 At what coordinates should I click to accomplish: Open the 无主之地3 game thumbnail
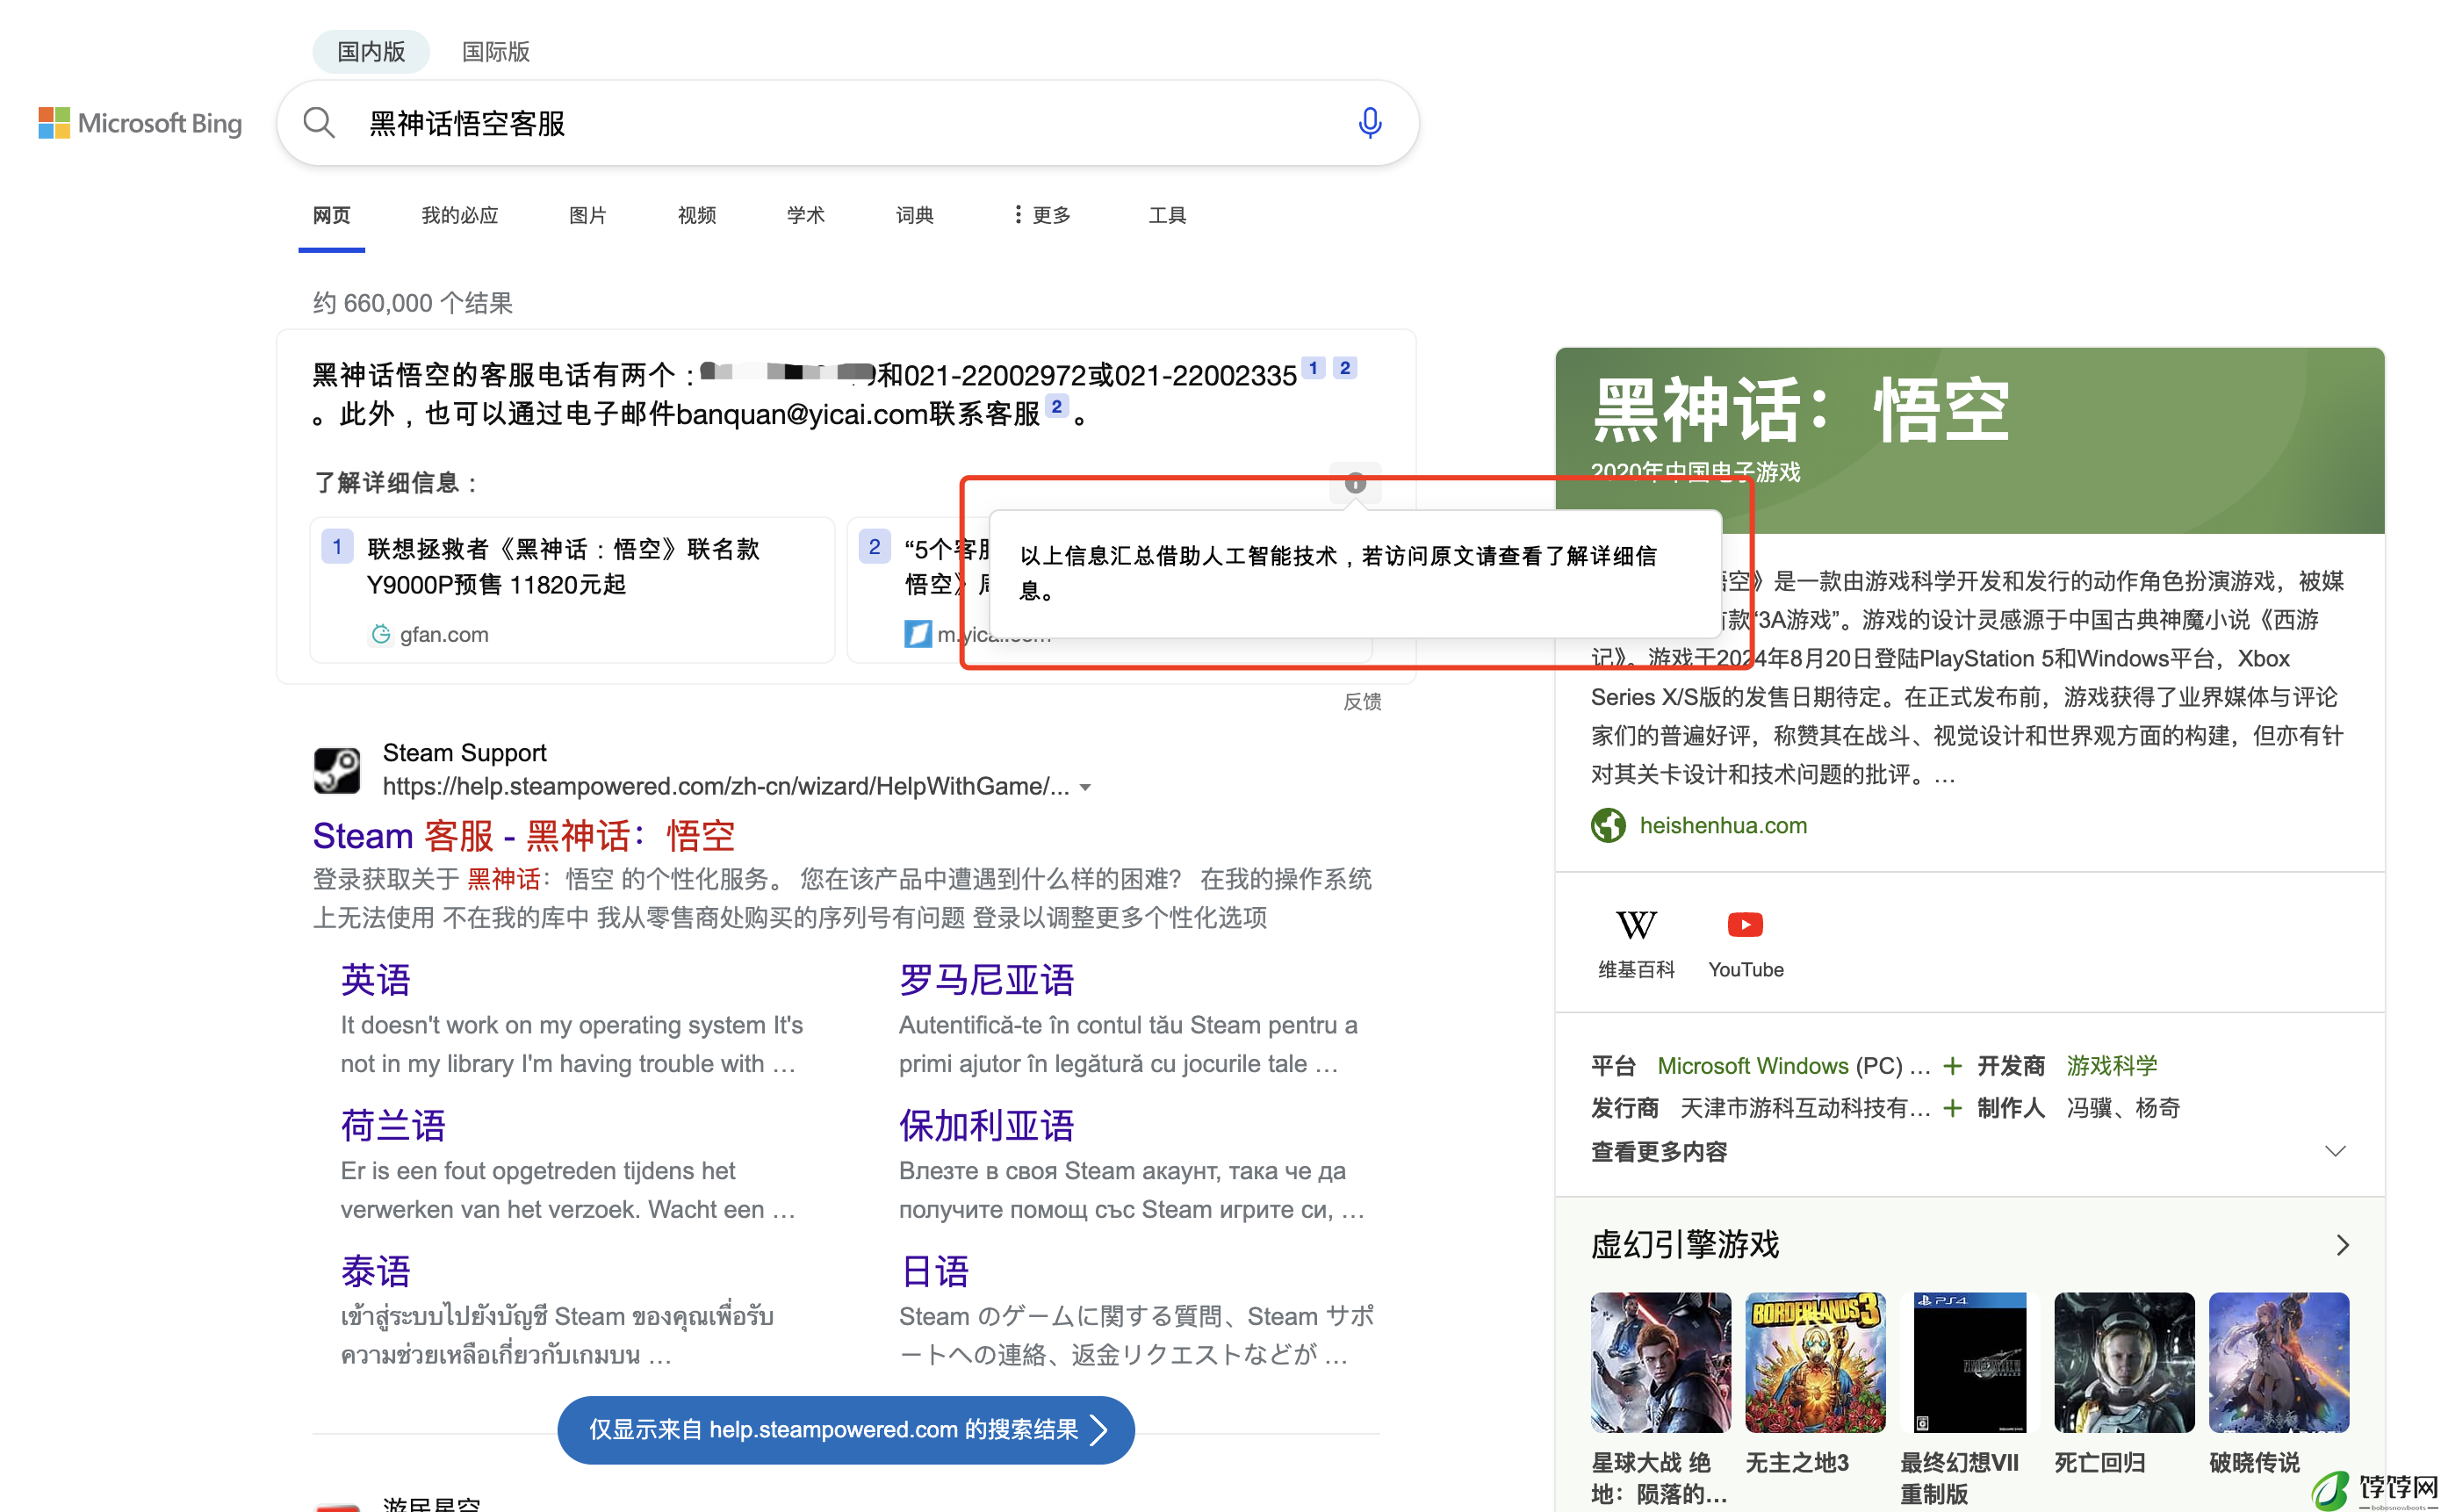(1815, 1363)
